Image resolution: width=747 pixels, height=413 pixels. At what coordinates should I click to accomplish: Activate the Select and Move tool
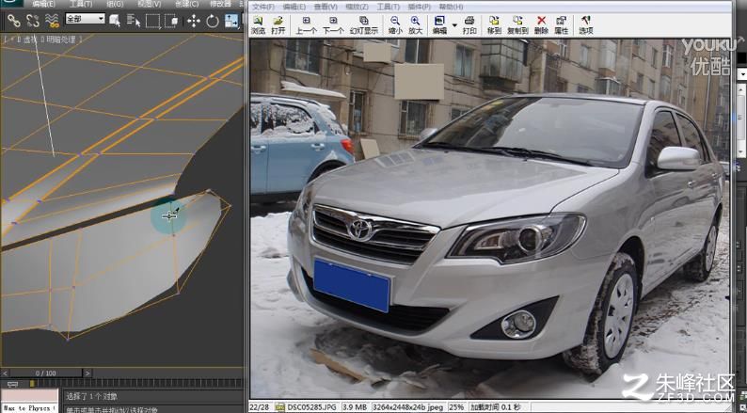coord(194,21)
